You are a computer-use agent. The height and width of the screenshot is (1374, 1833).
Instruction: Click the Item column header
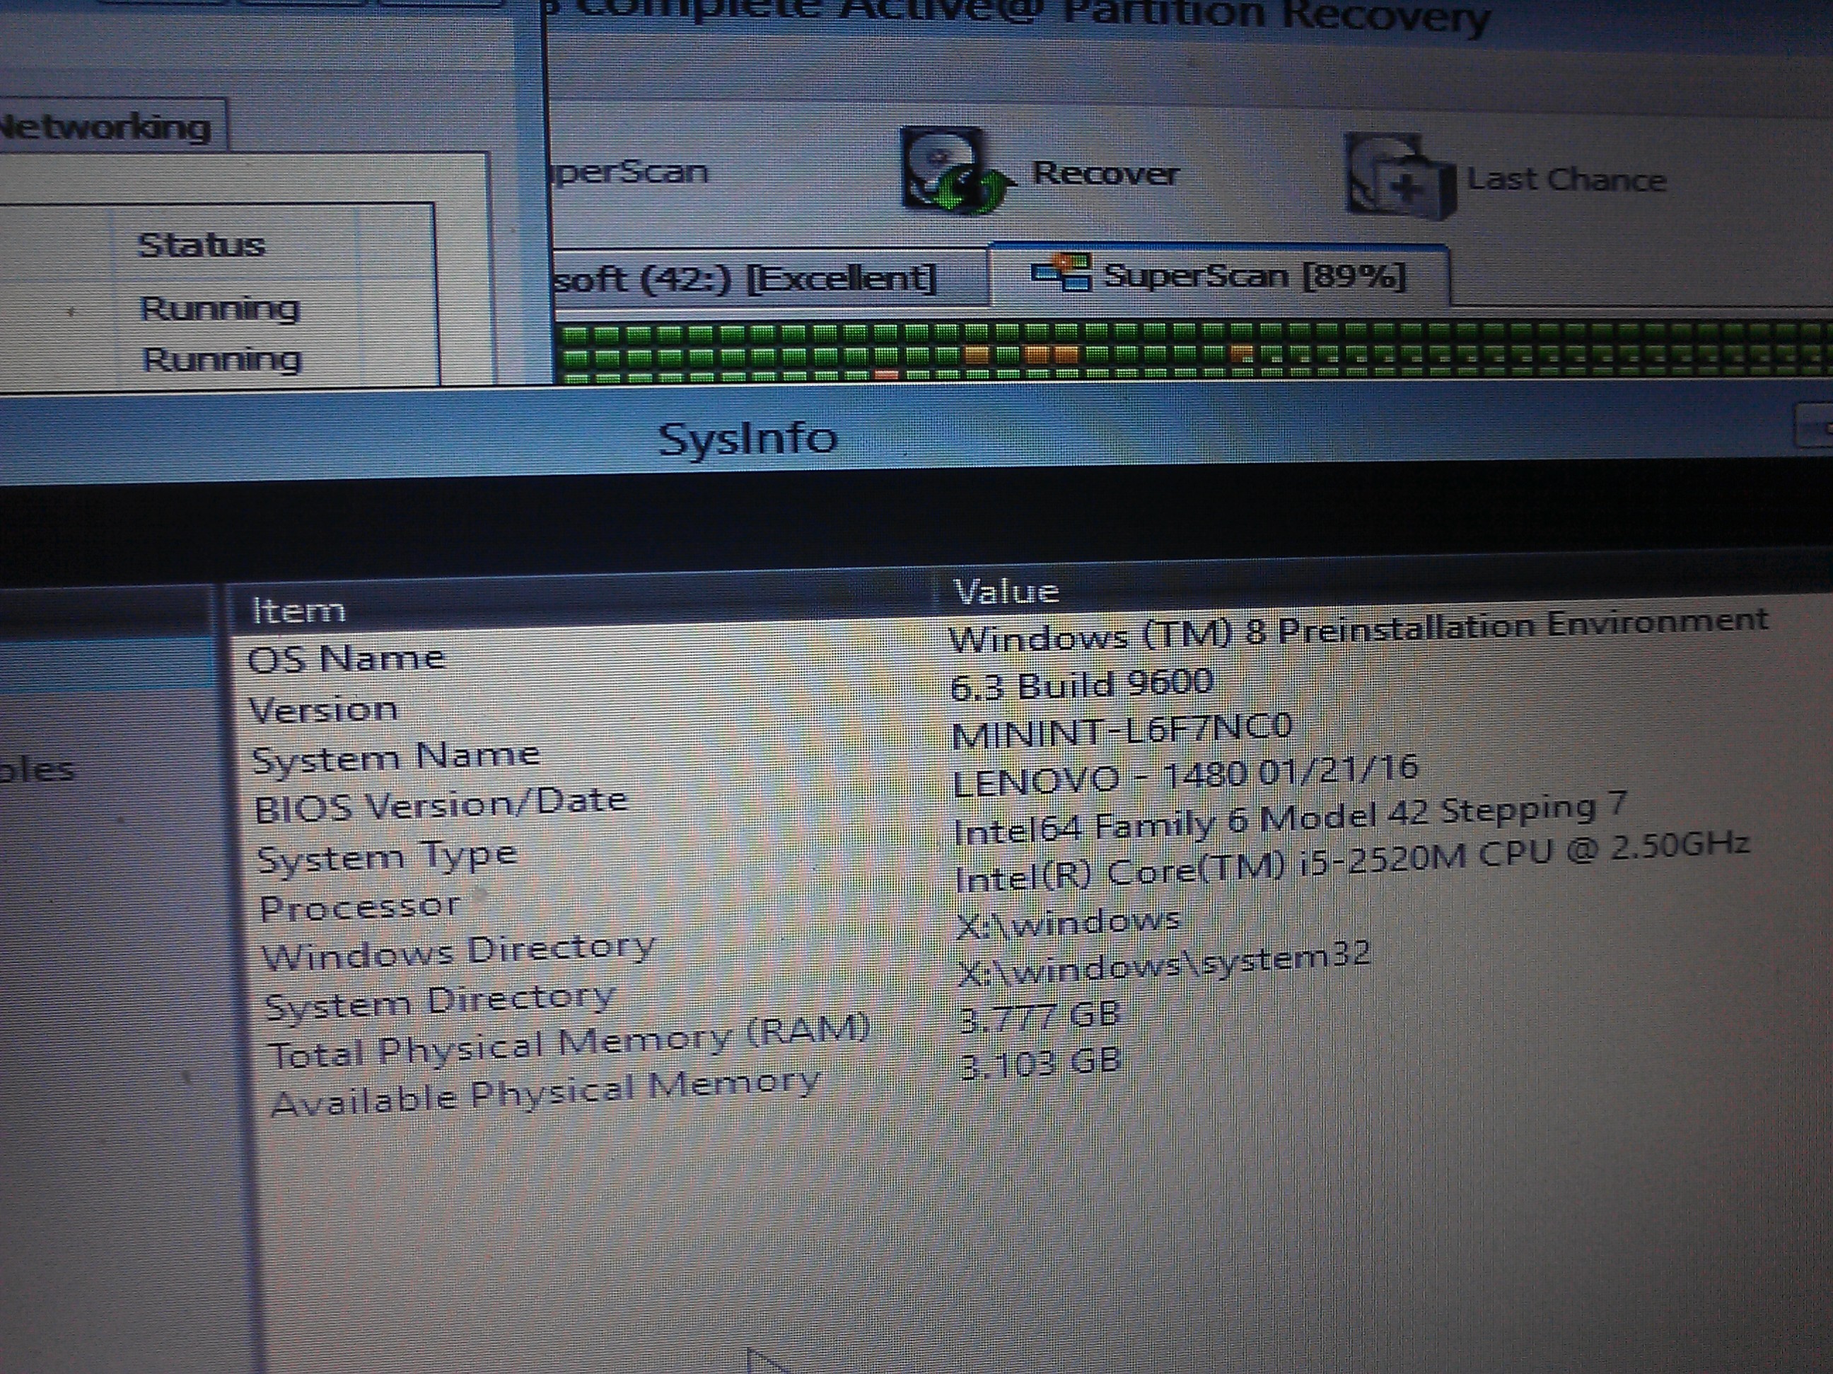[x=298, y=611]
